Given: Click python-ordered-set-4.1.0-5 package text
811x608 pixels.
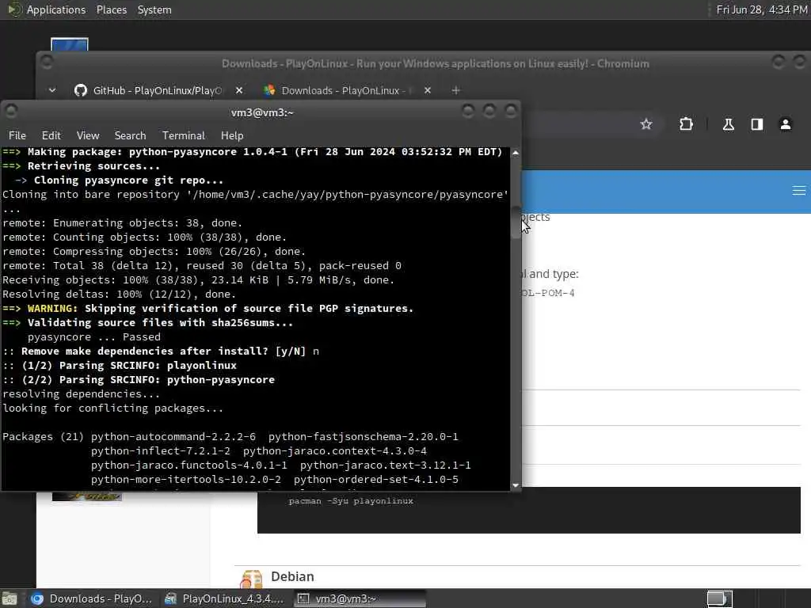Looking at the screenshot, I should pyautogui.click(x=376, y=479).
